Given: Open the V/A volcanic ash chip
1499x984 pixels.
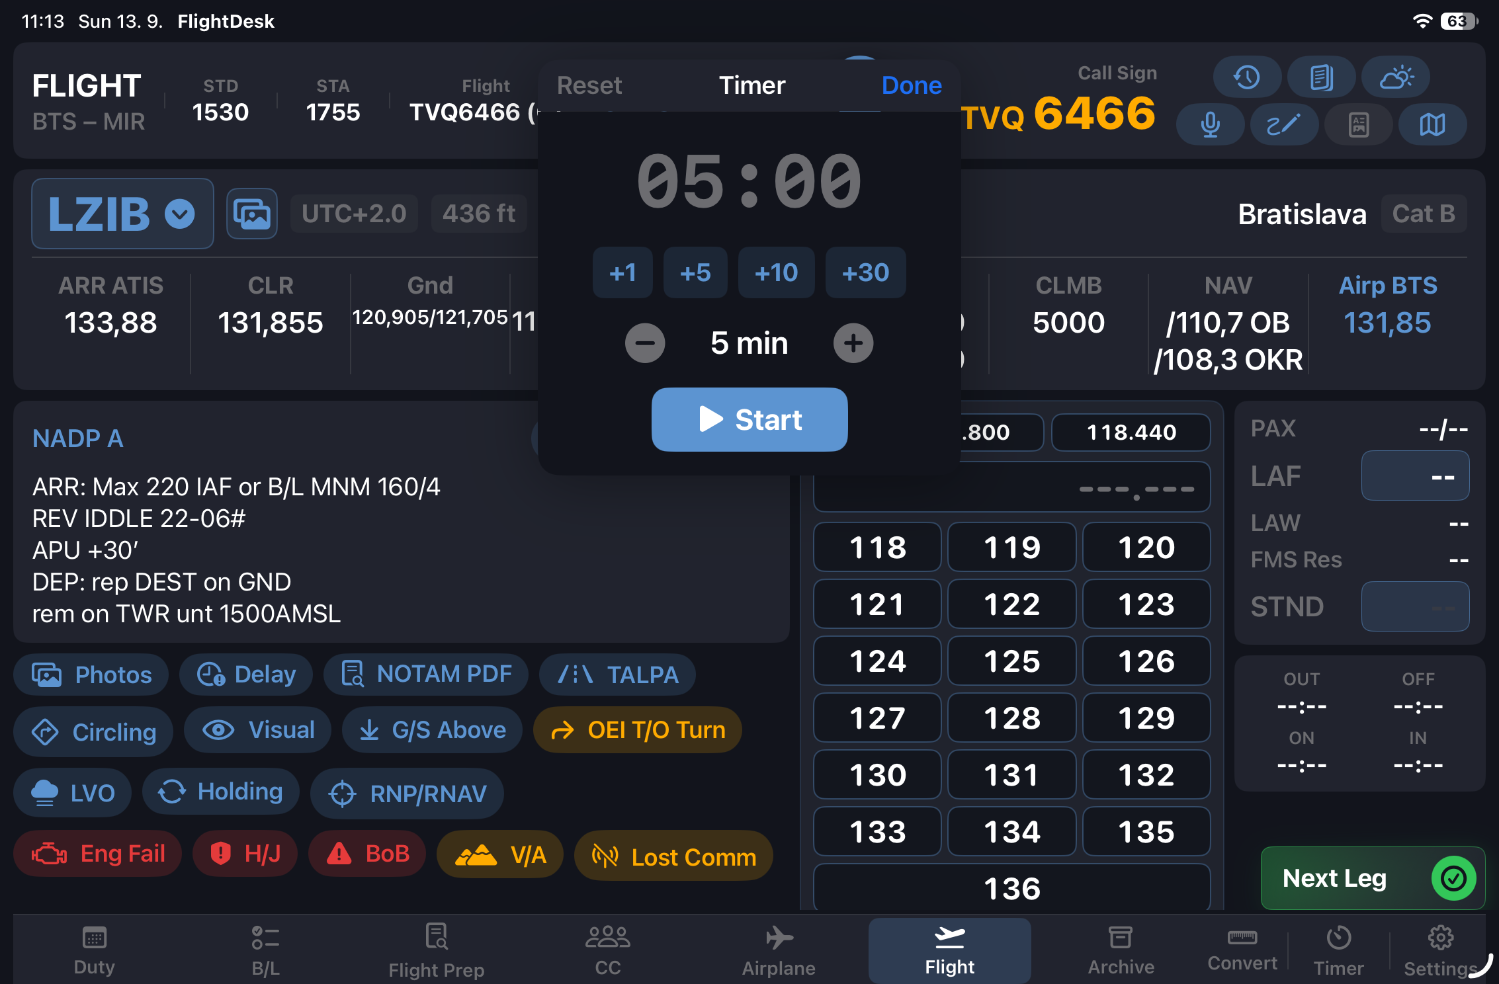Looking at the screenshot, I should click(x=500, y=855).
